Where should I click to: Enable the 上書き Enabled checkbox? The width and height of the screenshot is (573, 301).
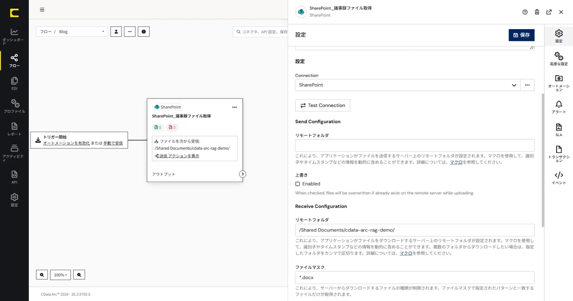point(298,184)
